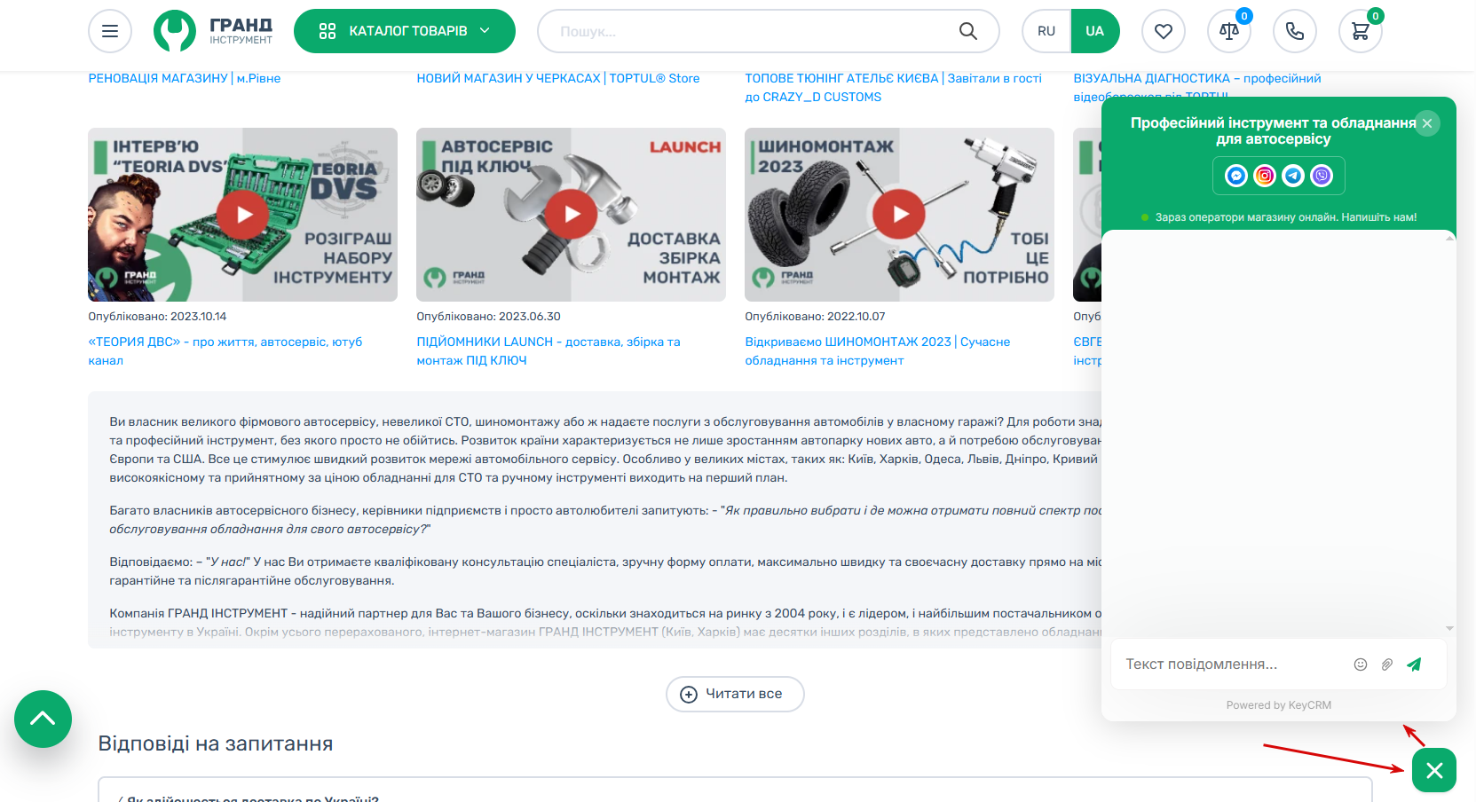Close the chat panel via header X

pos(1427,123)
